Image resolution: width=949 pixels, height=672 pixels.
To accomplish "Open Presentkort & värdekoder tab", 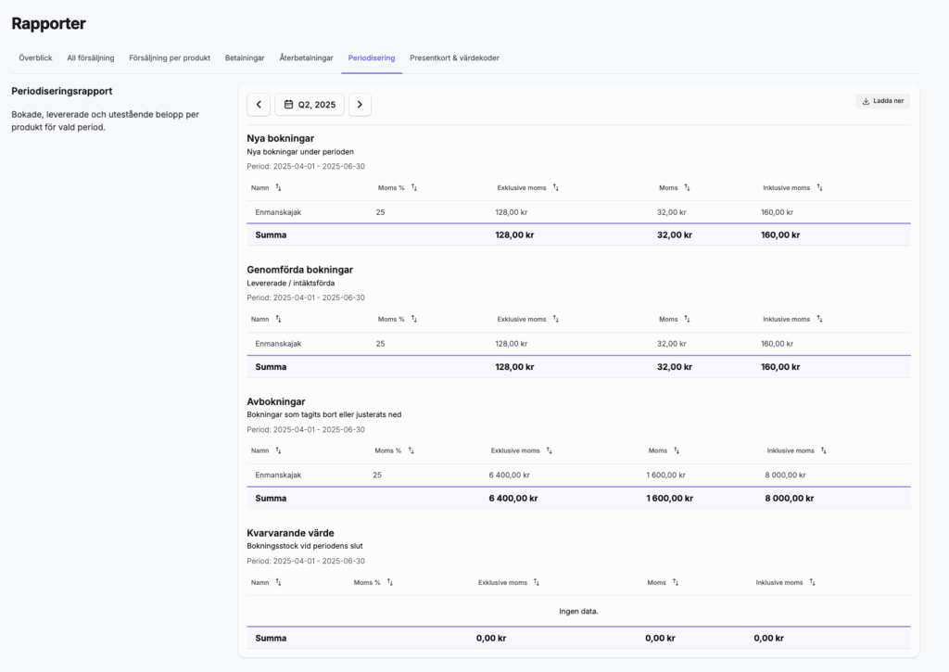I will pos(454,57).
